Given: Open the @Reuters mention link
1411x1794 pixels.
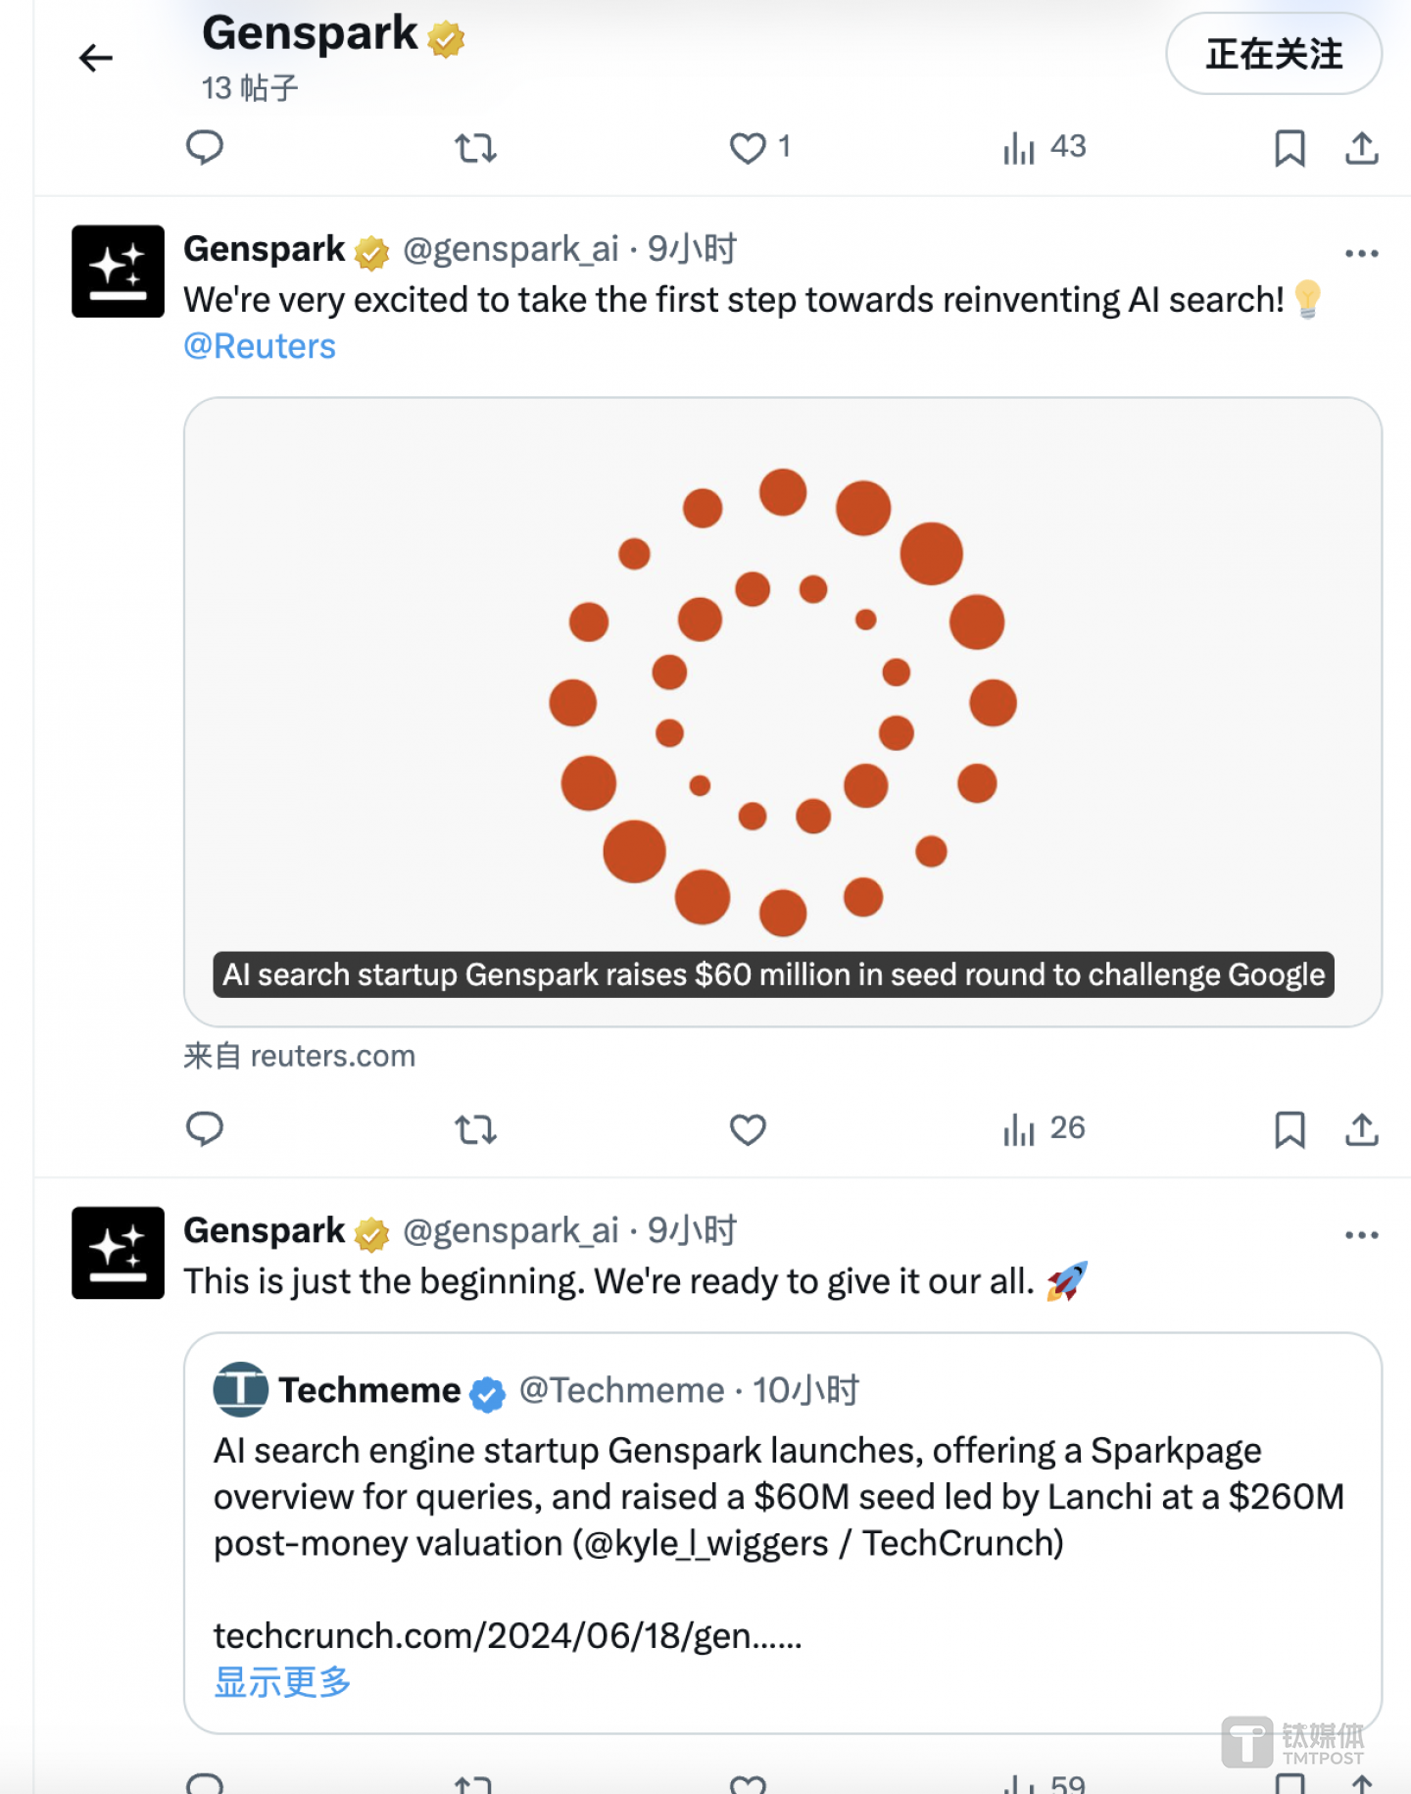Looking at the screenshot, I should 260,346.
